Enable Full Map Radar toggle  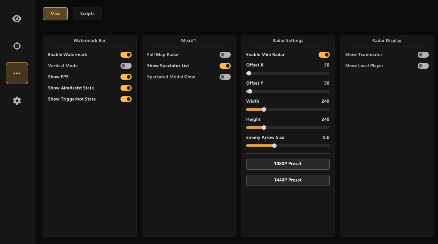(225, 55)
